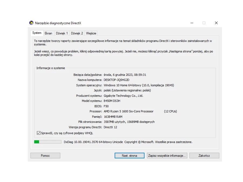Image resolution: width=243 pixels, height=182 pixels.
Task: Go to the Dźwięk 2 tab
Action: click(77, 33)
